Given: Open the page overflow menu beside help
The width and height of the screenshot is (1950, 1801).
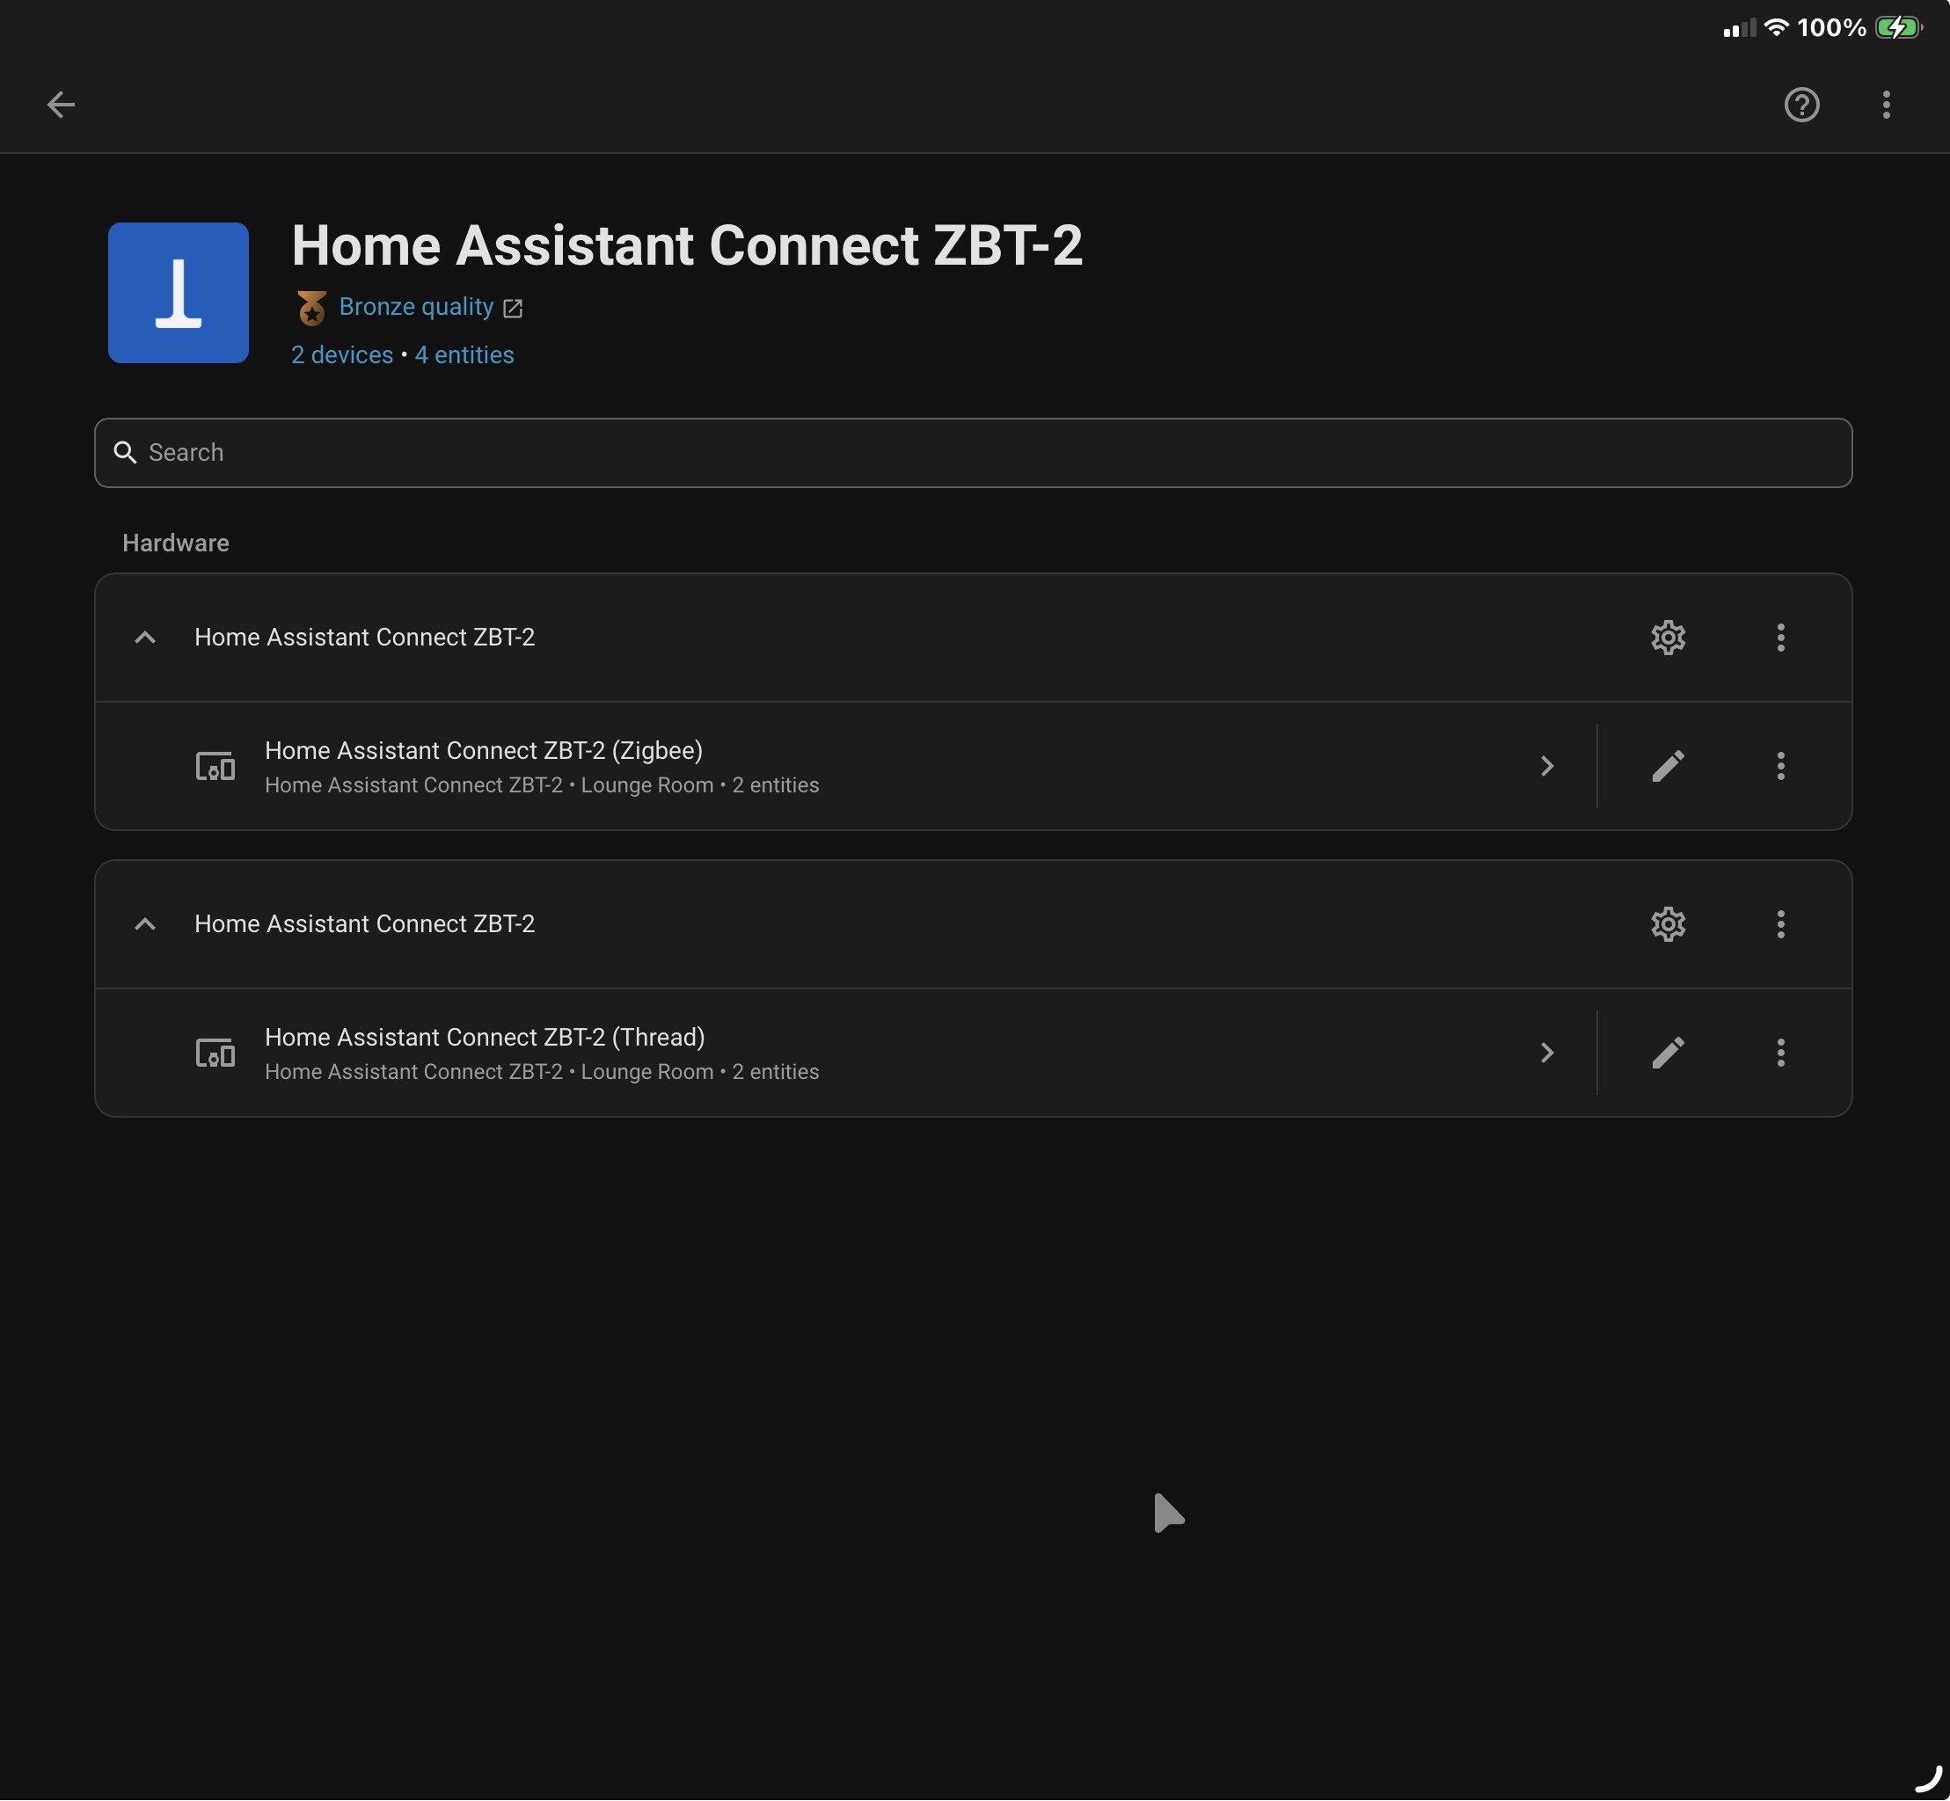Looking at the screenshot, I should click(x=1886, y=105).
